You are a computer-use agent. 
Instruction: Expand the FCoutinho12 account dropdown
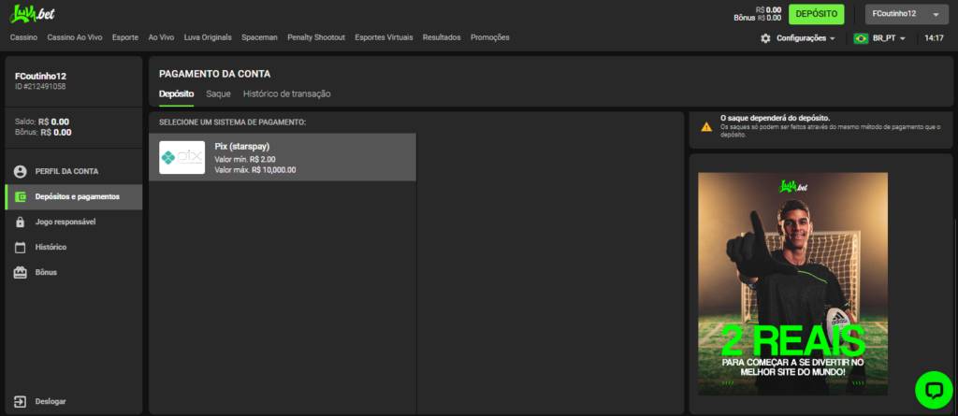903,14
